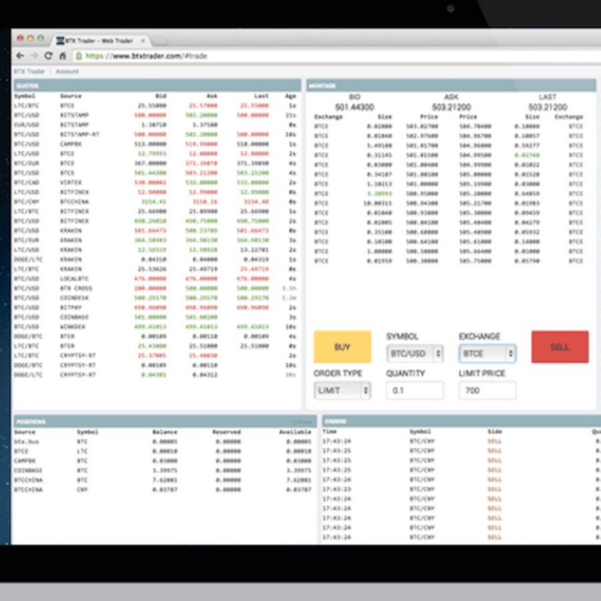Click the QUANTITY input field
The image size is (601, 601).
(414, 391)
